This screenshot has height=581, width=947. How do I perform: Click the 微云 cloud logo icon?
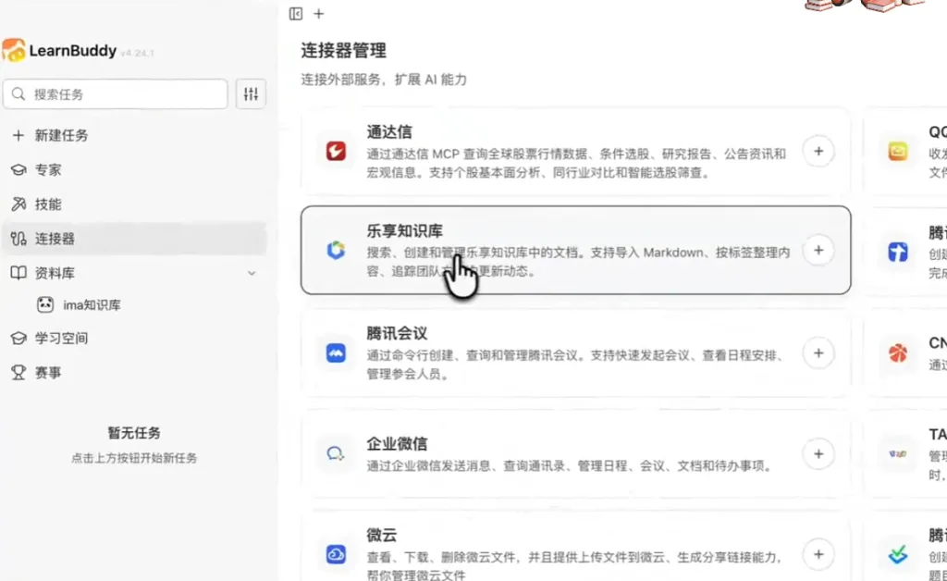click(x=336, y=554)
